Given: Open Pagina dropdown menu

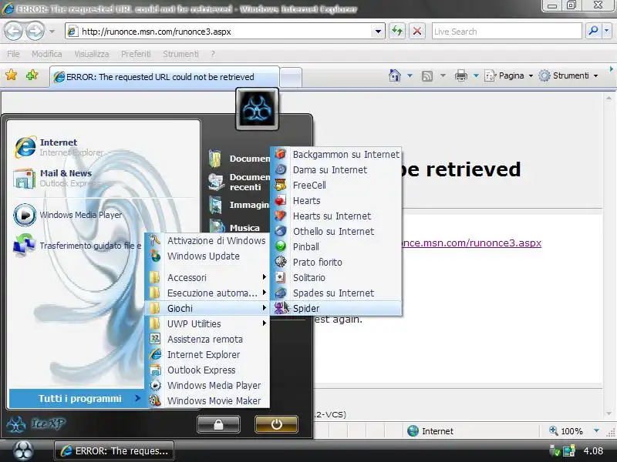Looking at the screenshot, I should pos(510,75).
